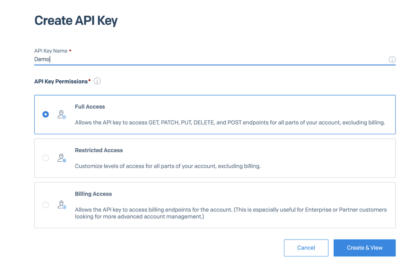Click the Cancel button
This screenshot has width=412, height=277.
point(306,248)
